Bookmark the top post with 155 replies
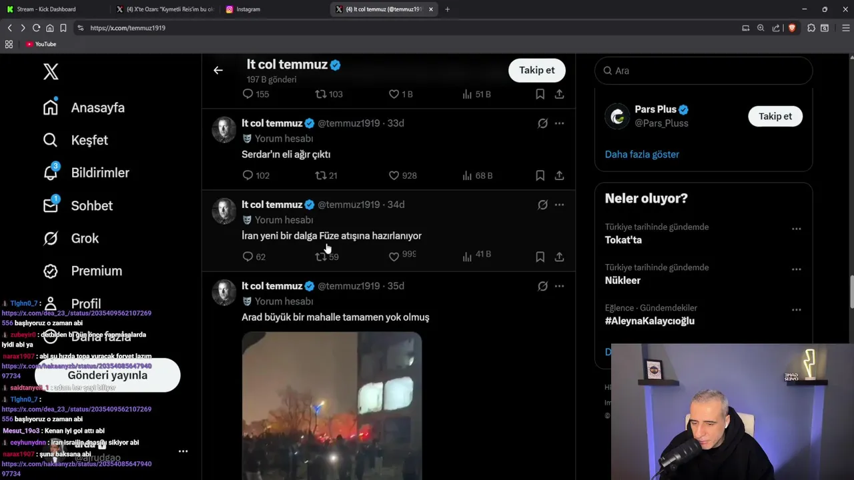Screen dimensions: 854x480 [540, 94]
